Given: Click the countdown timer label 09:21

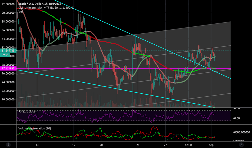Looking at the screenshot, I should 5,55.
